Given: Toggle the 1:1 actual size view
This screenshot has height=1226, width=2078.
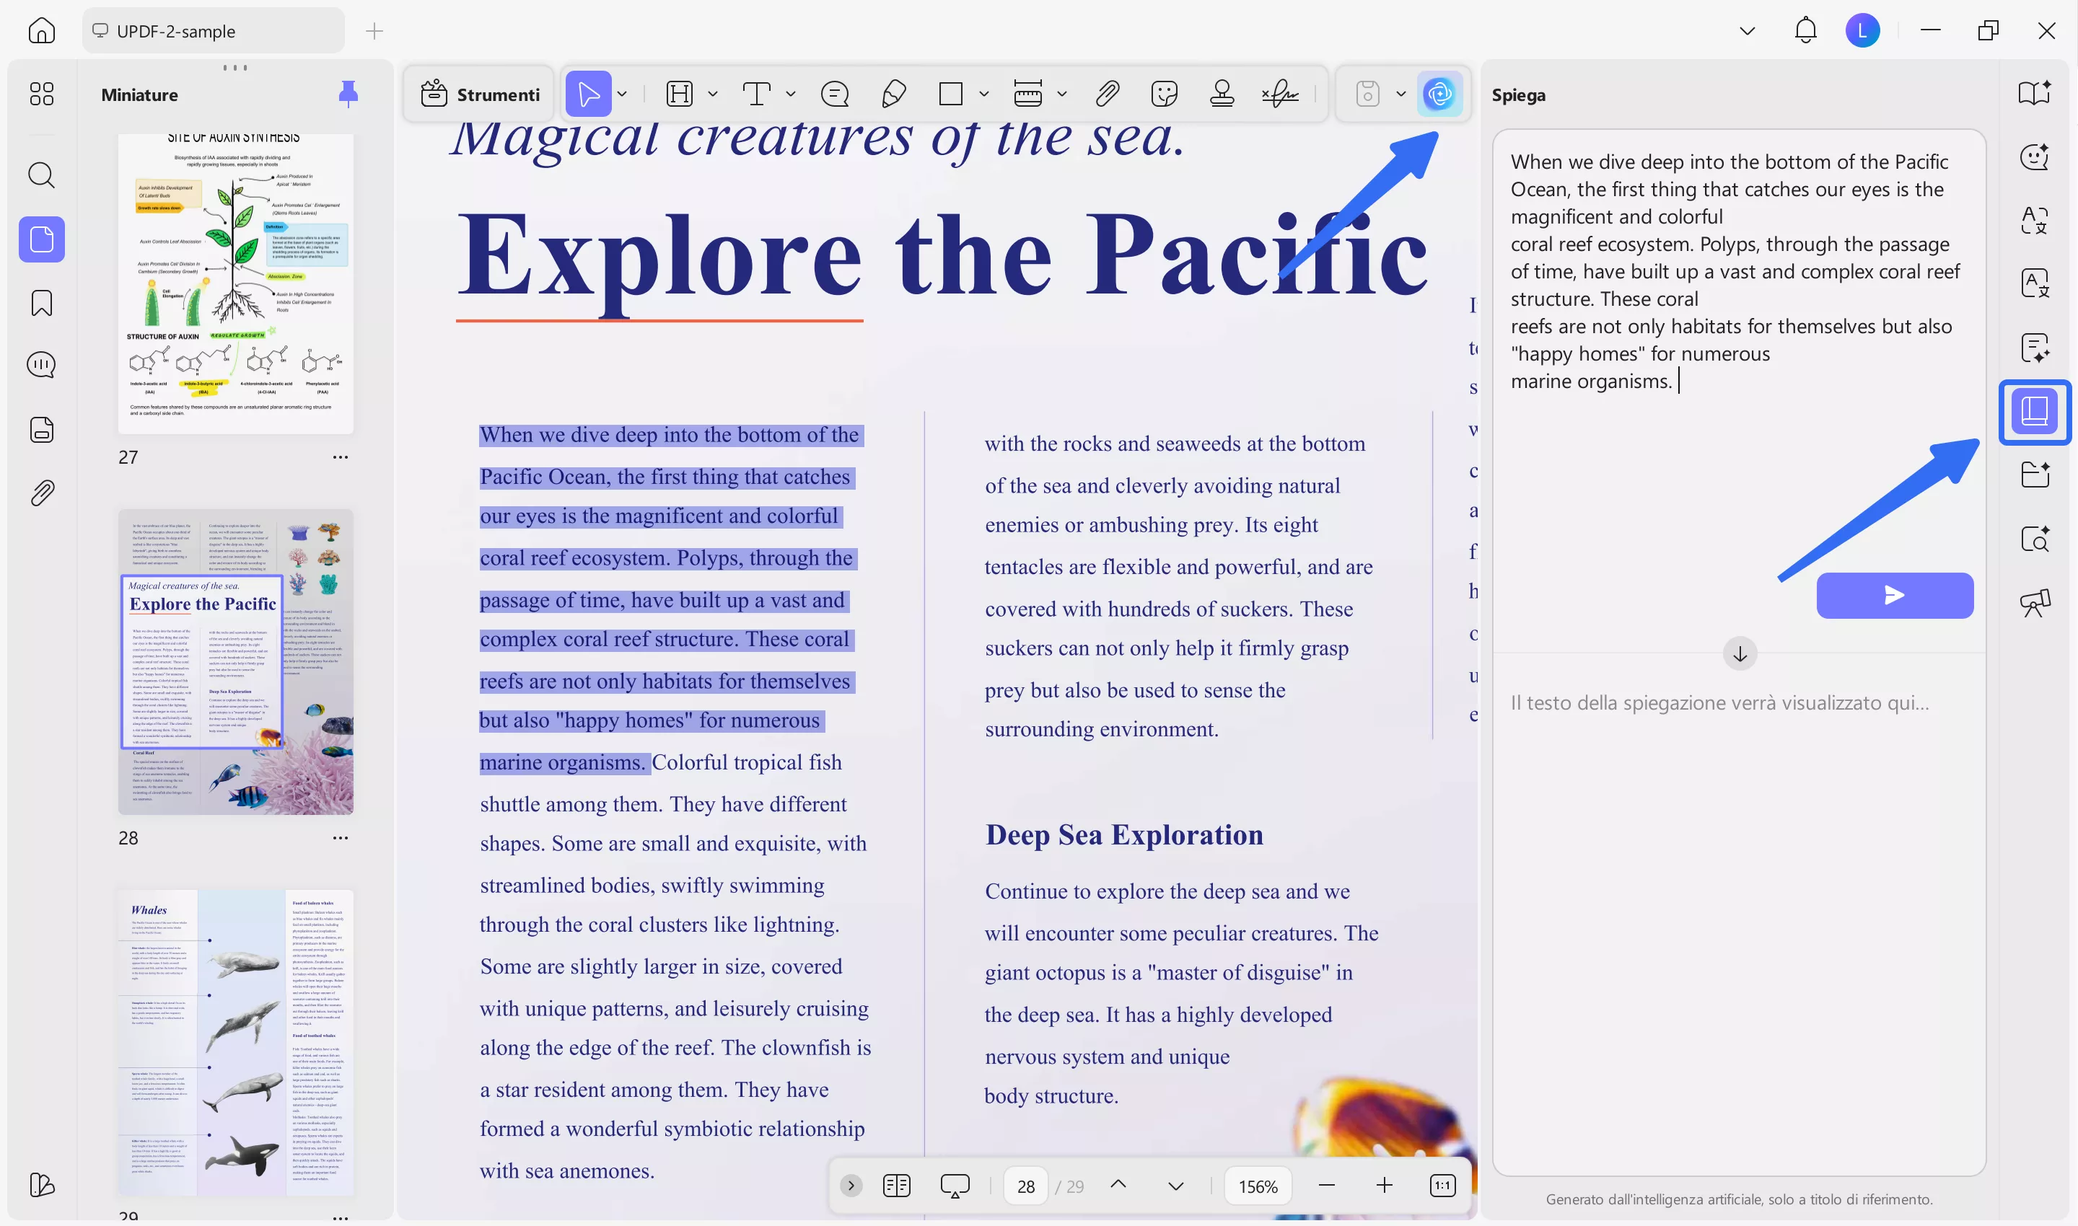Looking at the screenshot, I should (x=1442, y=1186).
